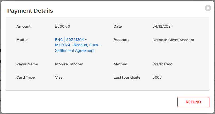Click the Amount field label
Screen dimensions: 215x114
point(23,26)
